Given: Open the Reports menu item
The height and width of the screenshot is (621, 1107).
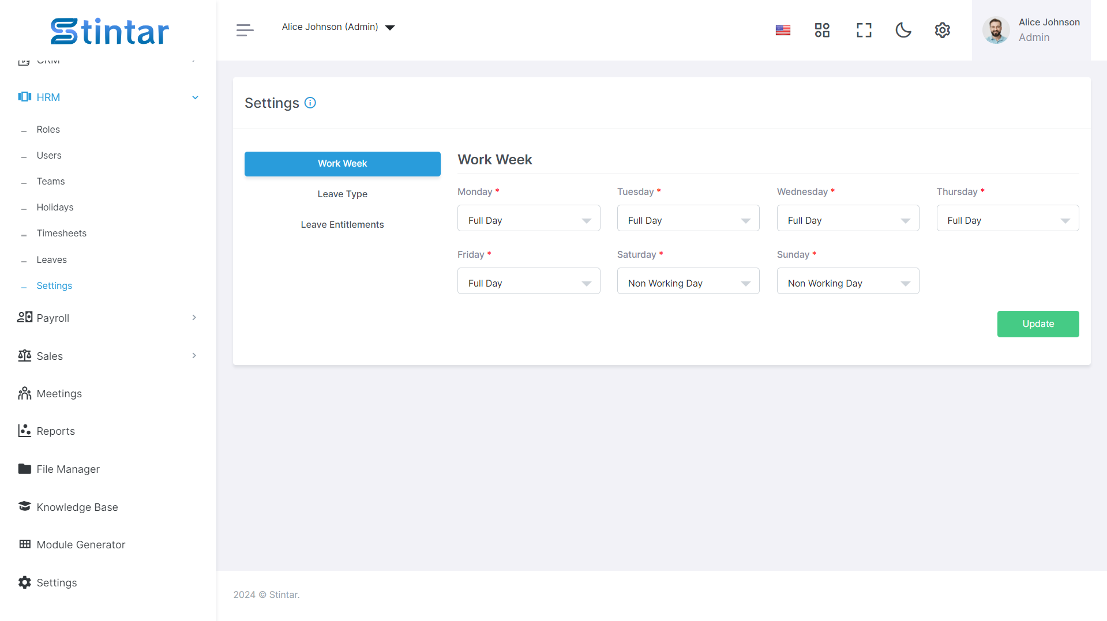Looking at the screenshot, I should coord(55,431).
